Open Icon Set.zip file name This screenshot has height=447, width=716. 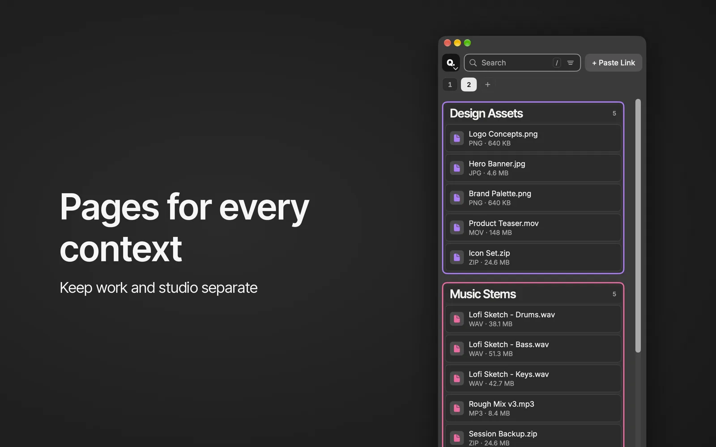[x=489, y=253]
